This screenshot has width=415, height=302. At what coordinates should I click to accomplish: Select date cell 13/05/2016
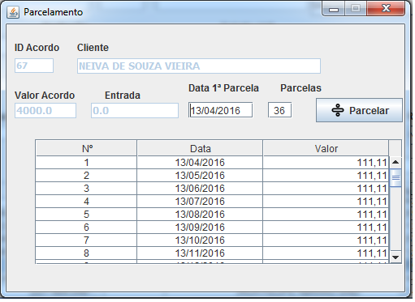coord(200,176)
